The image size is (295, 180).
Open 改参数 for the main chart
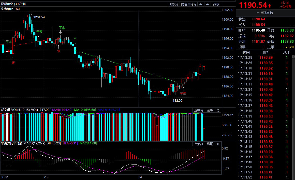coord(173,4)
